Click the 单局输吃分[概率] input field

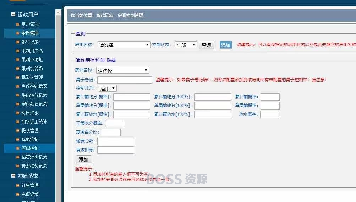132,106
